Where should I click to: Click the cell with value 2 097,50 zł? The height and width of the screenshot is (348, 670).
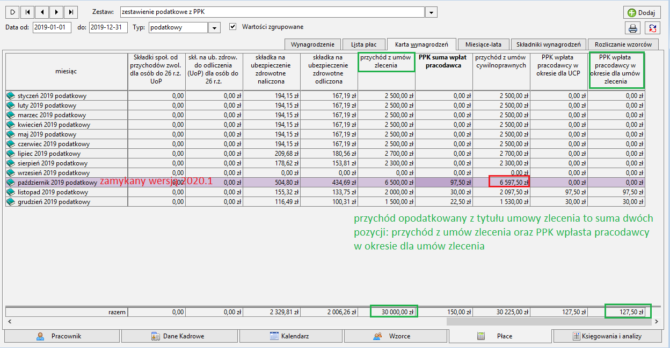click(x=501, y=192)
